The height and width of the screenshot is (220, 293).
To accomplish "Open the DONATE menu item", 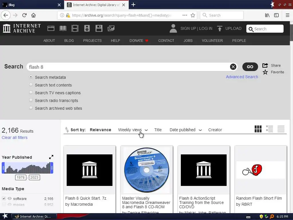I will [139, 41].
